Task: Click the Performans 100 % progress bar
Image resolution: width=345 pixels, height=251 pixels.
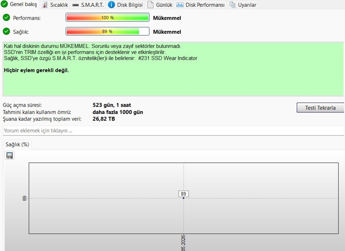Action: click(x=107, y=18)
